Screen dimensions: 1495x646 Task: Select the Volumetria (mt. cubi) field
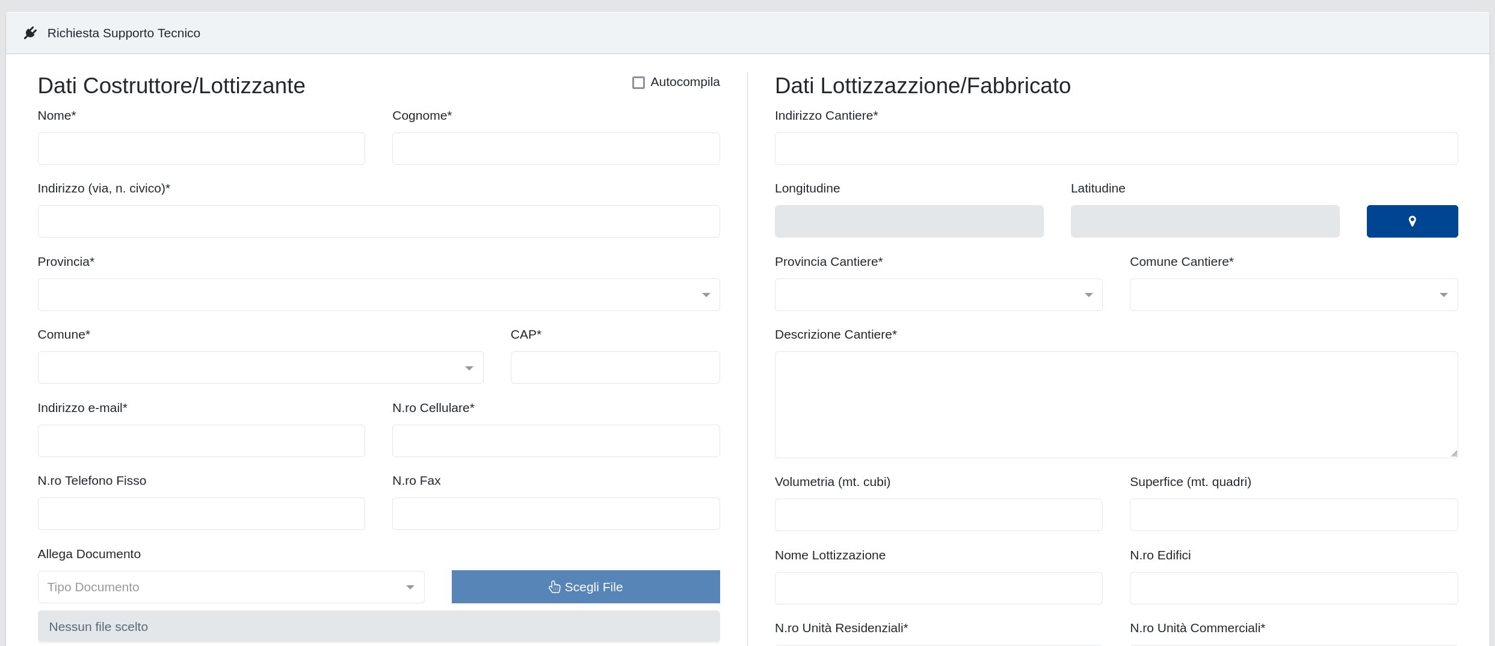(938, 515)
